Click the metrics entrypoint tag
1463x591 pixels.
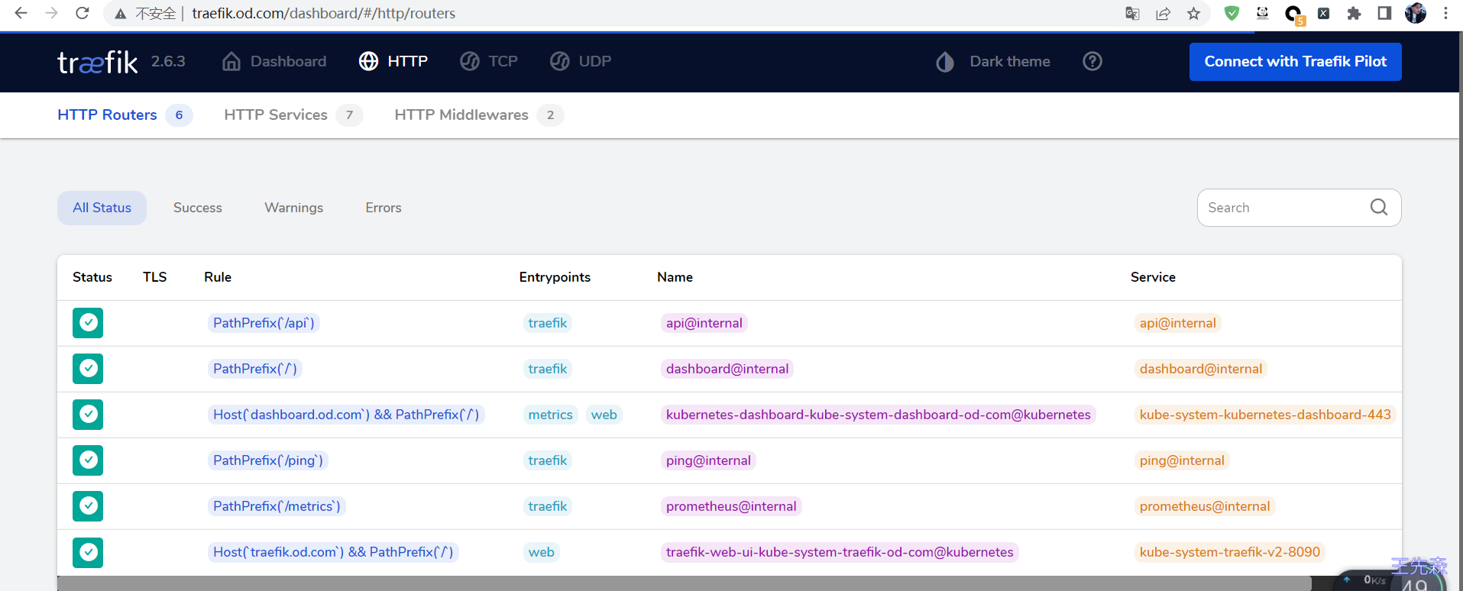tap(550, 415)
